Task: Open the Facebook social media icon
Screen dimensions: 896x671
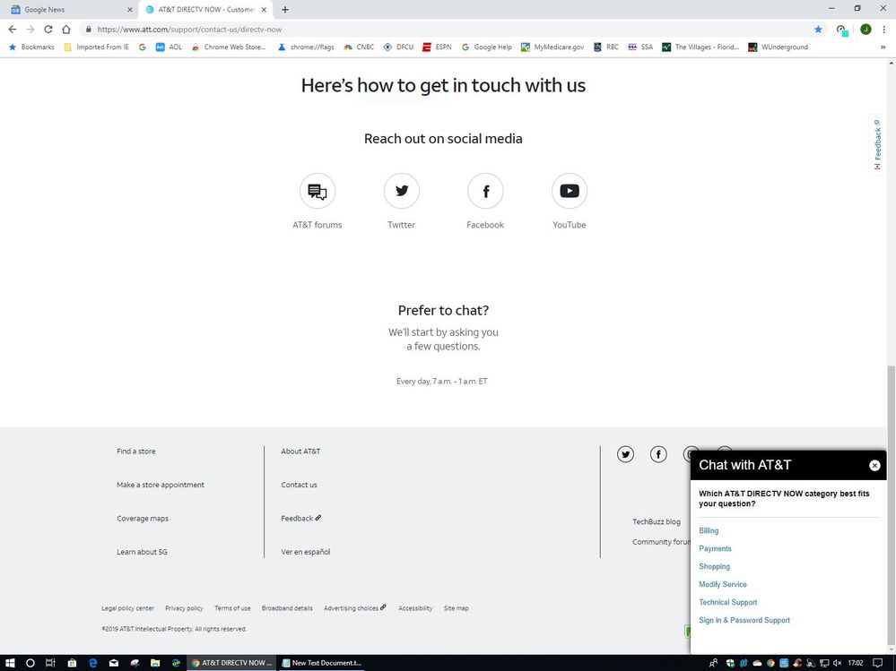Action: [x=485, y=191]
